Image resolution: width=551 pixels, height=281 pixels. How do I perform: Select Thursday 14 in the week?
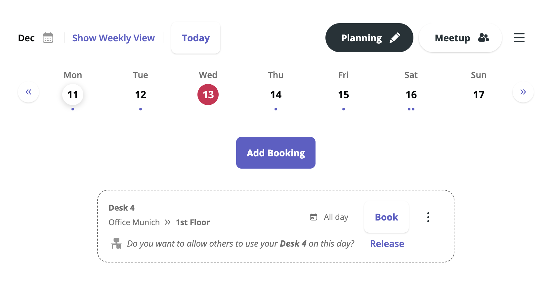pyautogui.click(x=276, y=95)
